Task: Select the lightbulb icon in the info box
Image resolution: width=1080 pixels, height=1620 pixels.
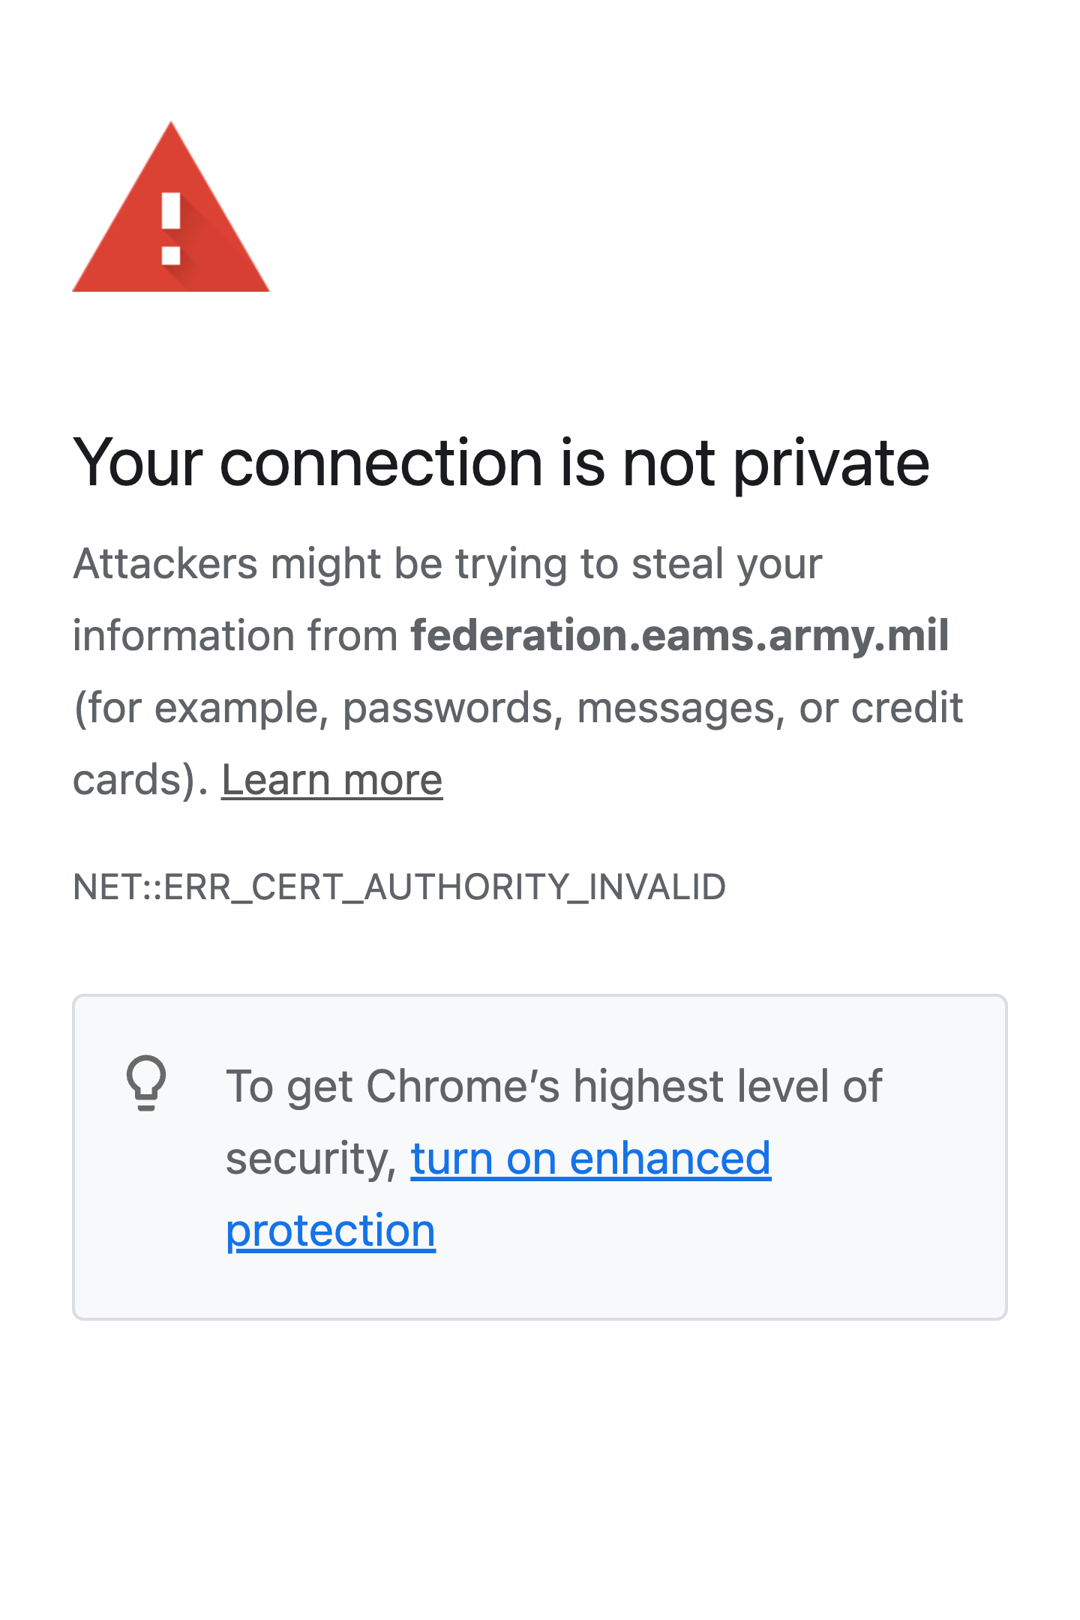Action: (147, 1084)
